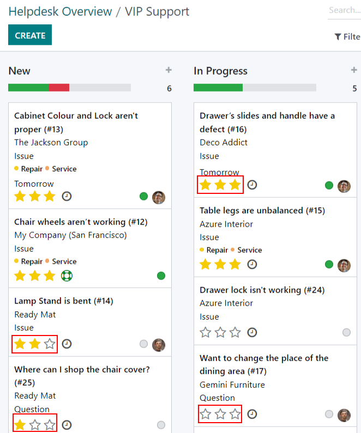This screenshot has height=433, width=361.
Task: Open ticket Table legs are unbalanced (#15)
Action: click(x=262, y=210)
